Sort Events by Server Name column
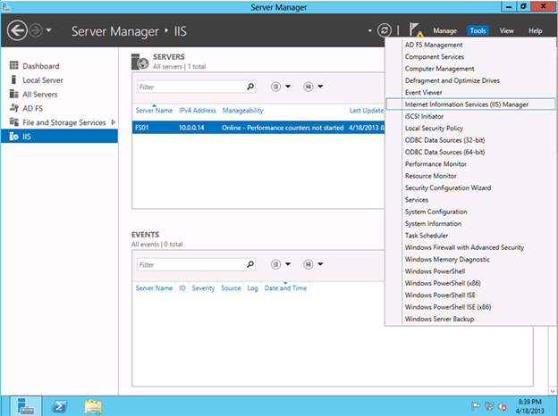Viewport: 558px width, 416px height. [154, 288]
